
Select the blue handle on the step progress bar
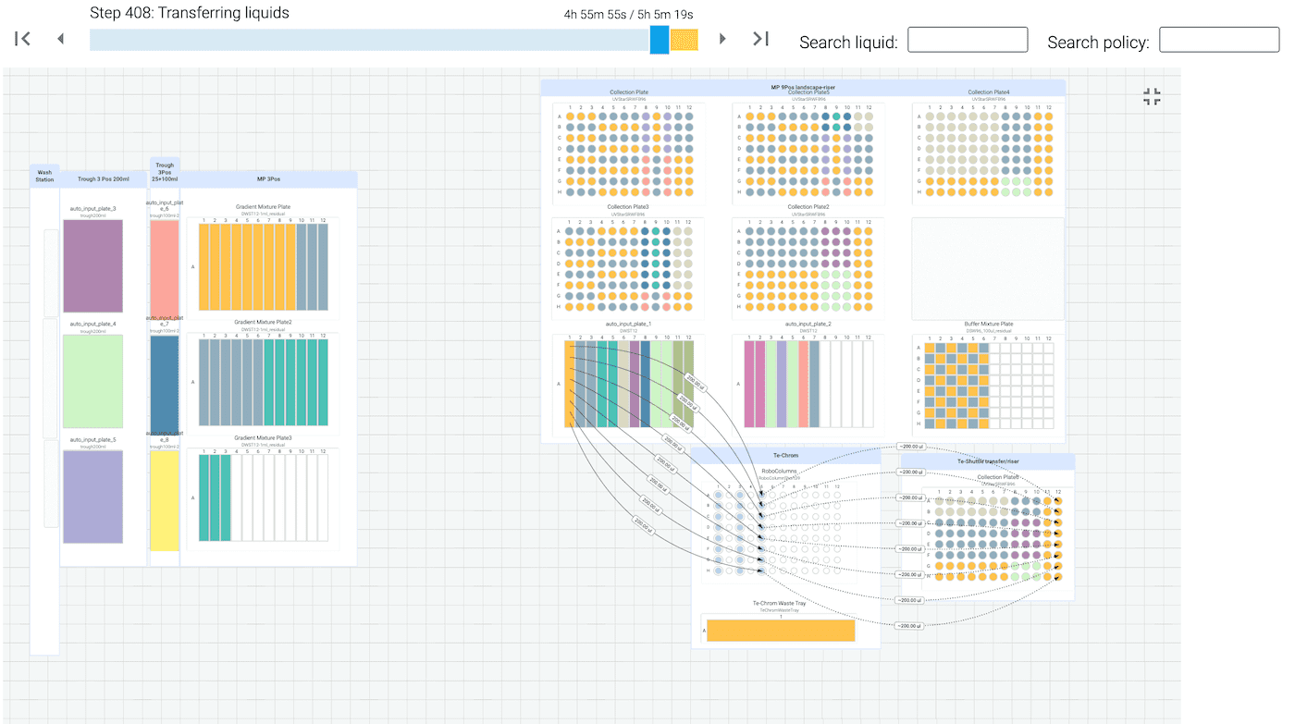coord(659,39)
